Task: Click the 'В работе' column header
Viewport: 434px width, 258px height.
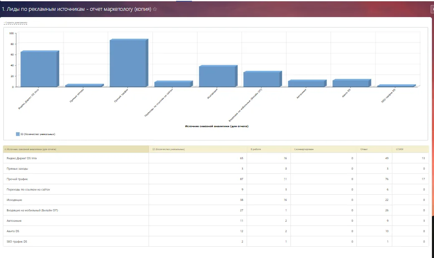Action: coord(256,149)
